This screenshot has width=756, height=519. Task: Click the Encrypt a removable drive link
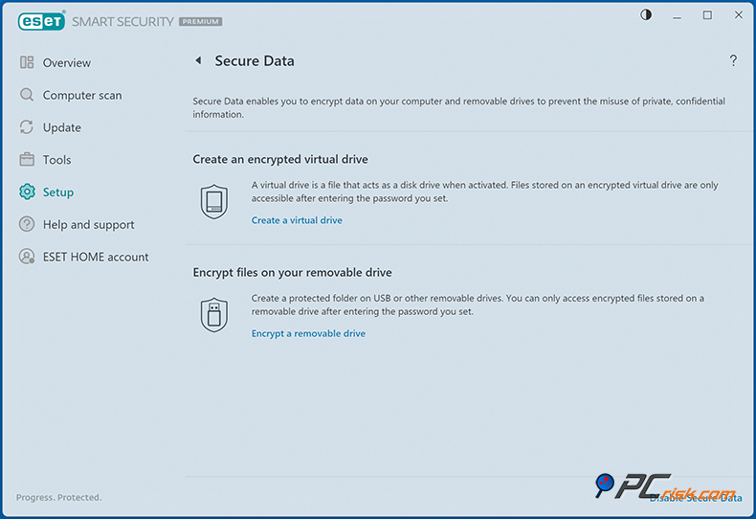coord(308,333)
